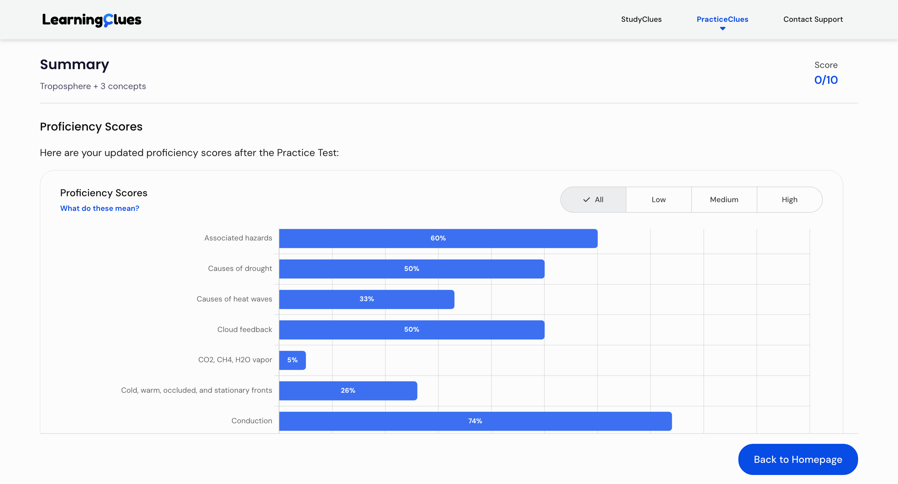Viewport: 898px width, 484px height.
Task: Click the checkmark icon in All filter
Action: tap(586, 200)
